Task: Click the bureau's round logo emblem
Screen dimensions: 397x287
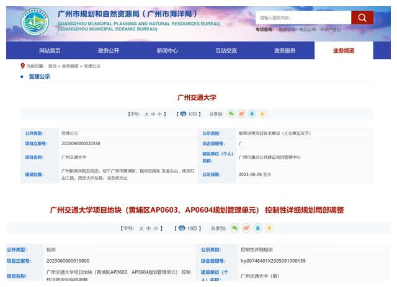Action: (x=35, y=22)
